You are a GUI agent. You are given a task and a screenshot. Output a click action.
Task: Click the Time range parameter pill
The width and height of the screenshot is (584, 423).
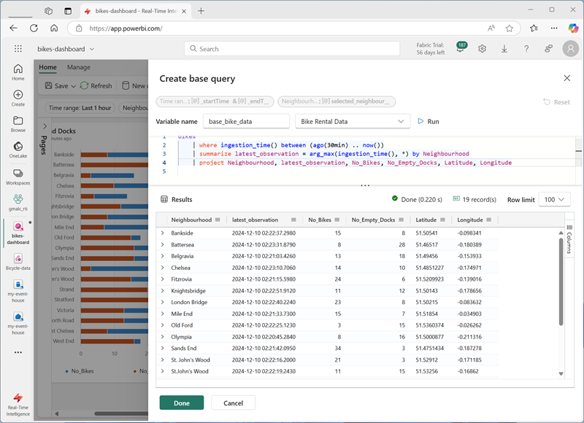pyautogui.click(x=215, y=101)
